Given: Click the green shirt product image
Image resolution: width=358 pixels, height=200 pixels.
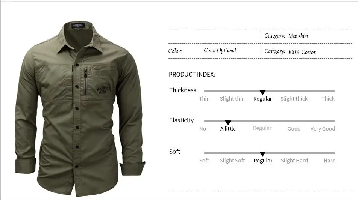Looking at the screenshot, I should (80, 109).
